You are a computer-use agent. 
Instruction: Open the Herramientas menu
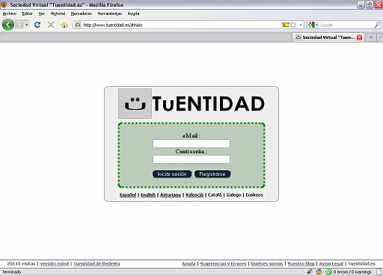coord(110,13)
